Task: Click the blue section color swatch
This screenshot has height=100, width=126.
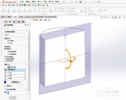Action: 5,82
